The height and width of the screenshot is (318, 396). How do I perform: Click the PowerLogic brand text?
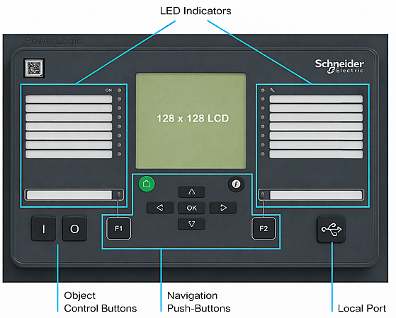pos(54,41)
